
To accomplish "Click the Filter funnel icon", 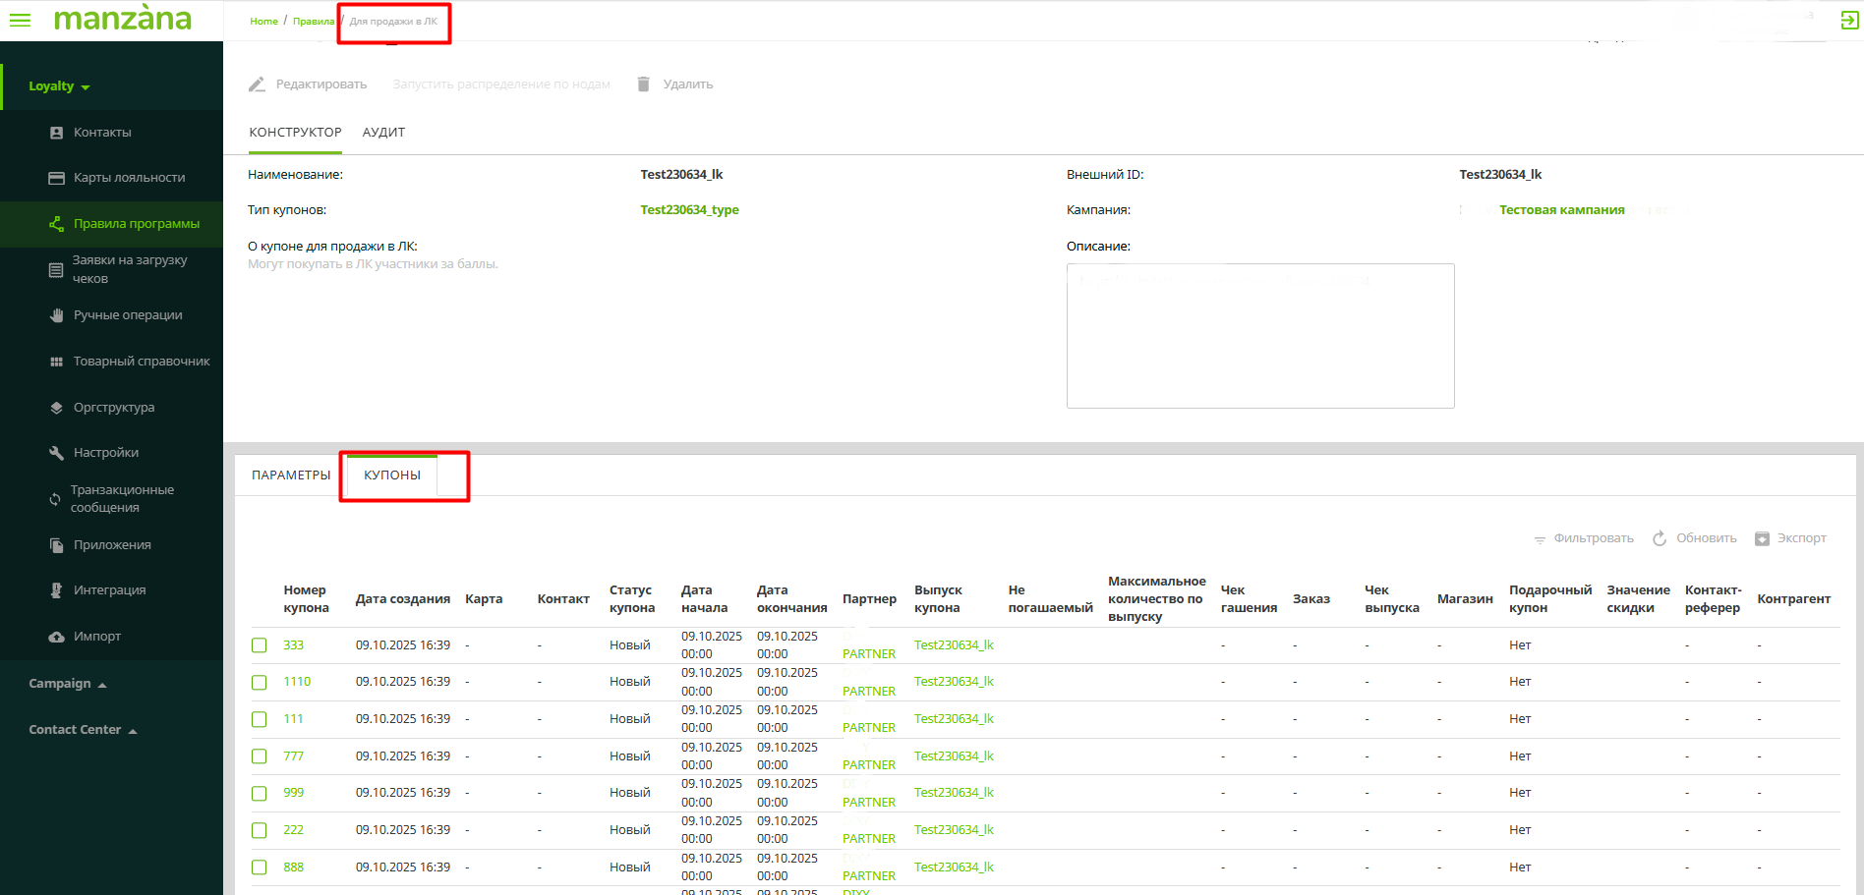I will click(1540, 539).
